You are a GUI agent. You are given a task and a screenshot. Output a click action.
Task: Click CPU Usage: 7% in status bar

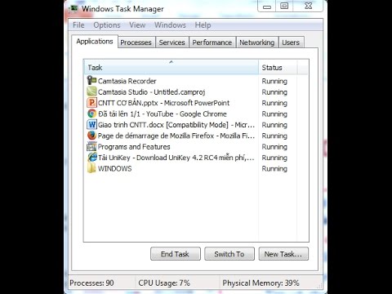[164, 283]
